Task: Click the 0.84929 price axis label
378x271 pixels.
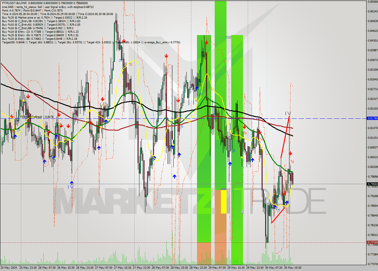Action: click(373, 21)
